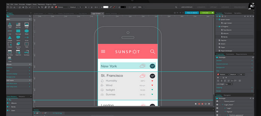Viewport: 261px width, 116px height.
Task: Expand Position and size section
Action: click(x=234, y=64)
